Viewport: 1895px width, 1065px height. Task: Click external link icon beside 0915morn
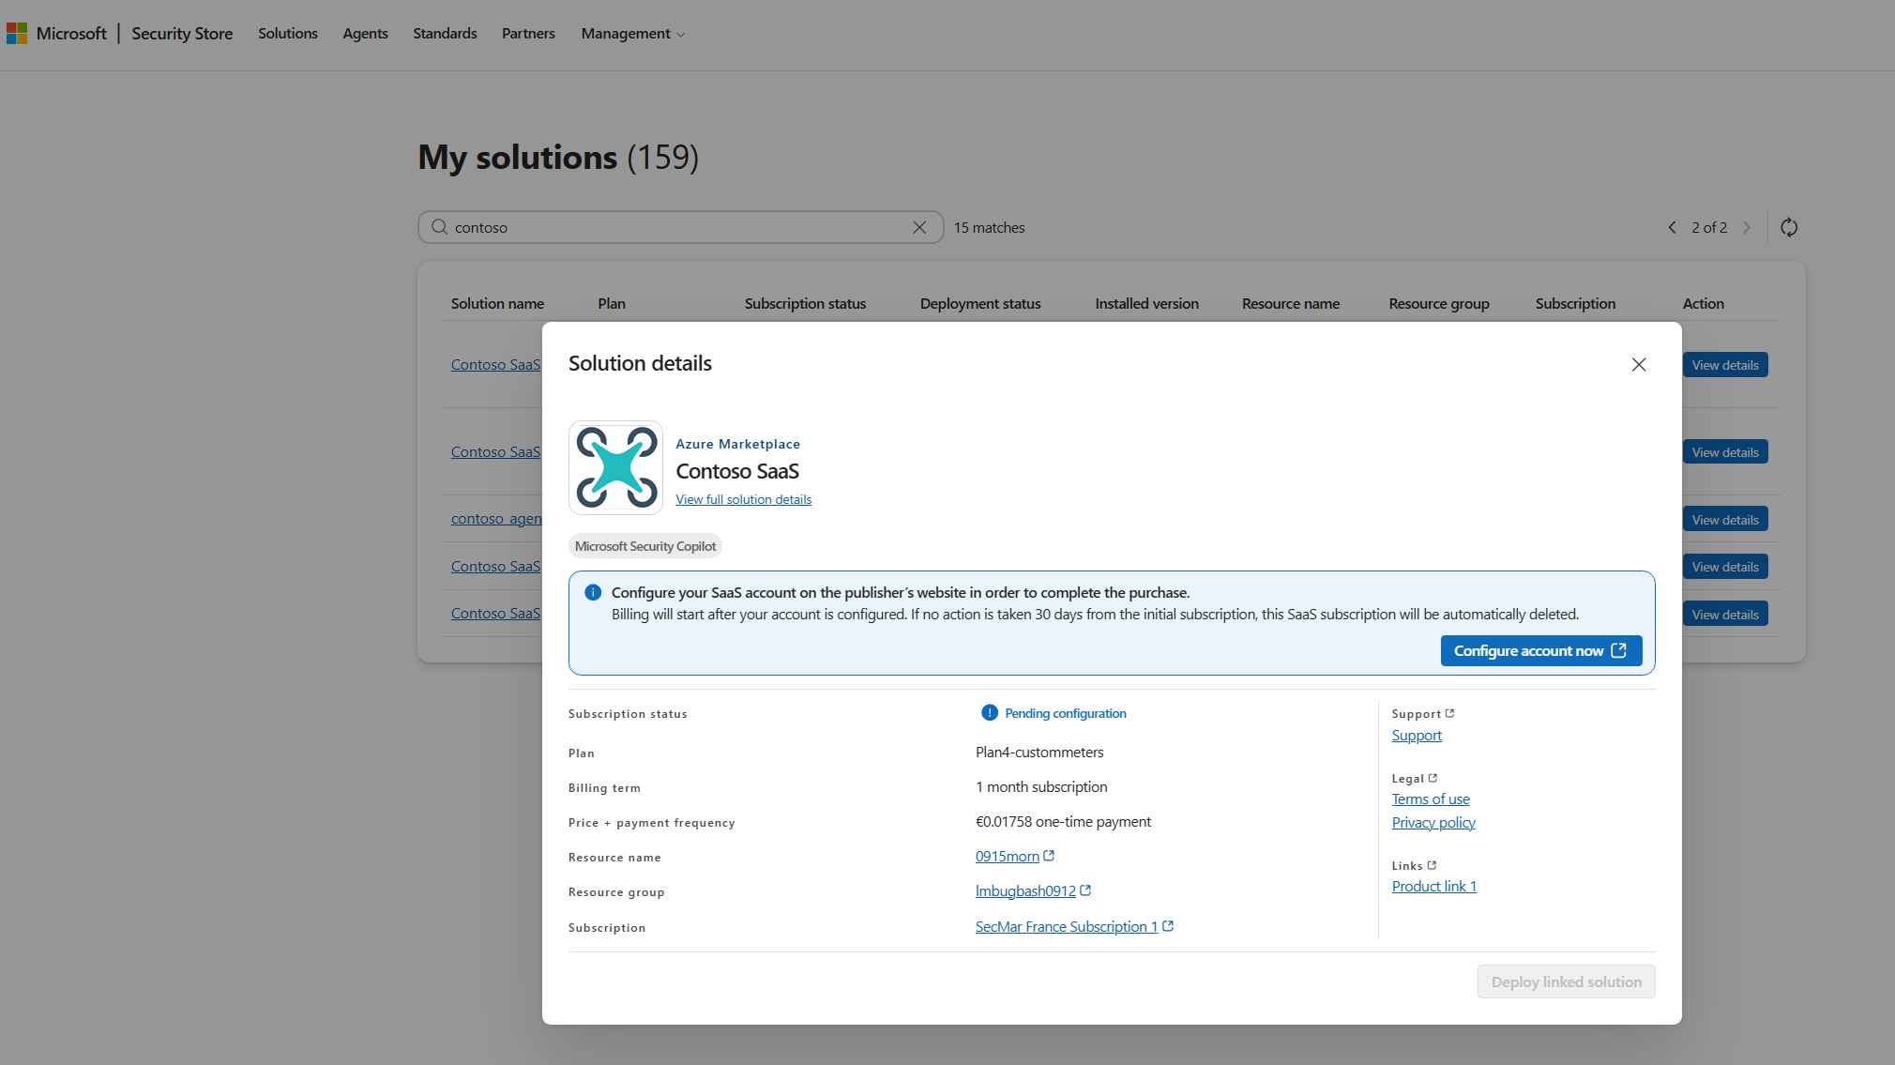pos(1049,856)
